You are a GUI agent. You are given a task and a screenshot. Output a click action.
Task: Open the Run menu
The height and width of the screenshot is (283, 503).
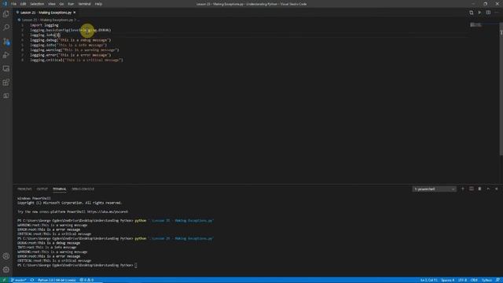pos(71,4)
